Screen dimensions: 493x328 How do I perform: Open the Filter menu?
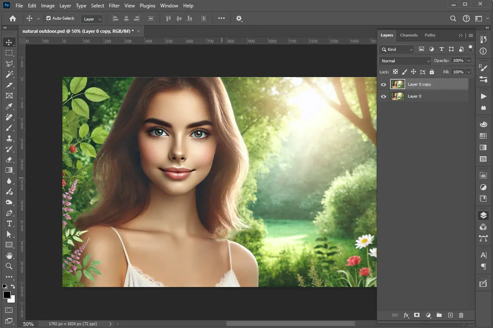pyautogui.click(x=114, y=5)
